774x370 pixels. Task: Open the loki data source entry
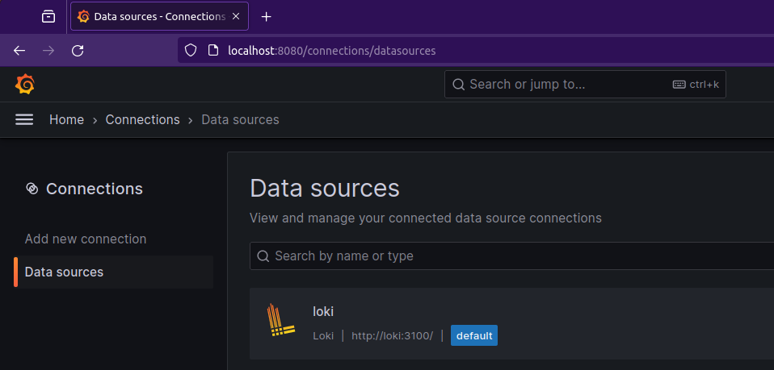[323, 311]
